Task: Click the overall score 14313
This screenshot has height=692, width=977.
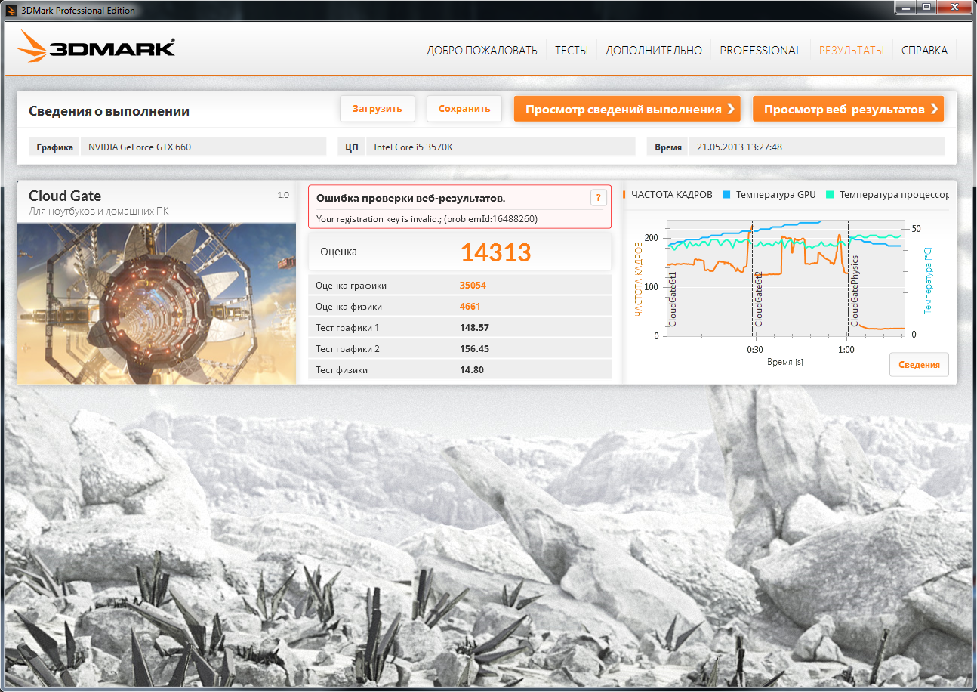Action: click(x=496, y=252)
